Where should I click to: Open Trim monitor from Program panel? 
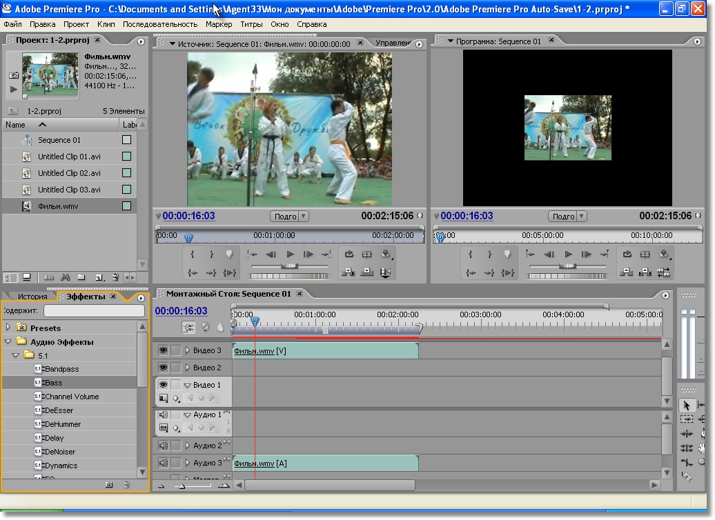(x=663, y=272)
